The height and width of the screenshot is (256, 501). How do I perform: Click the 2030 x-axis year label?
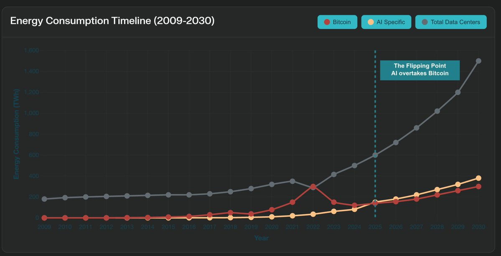[478, 227]
